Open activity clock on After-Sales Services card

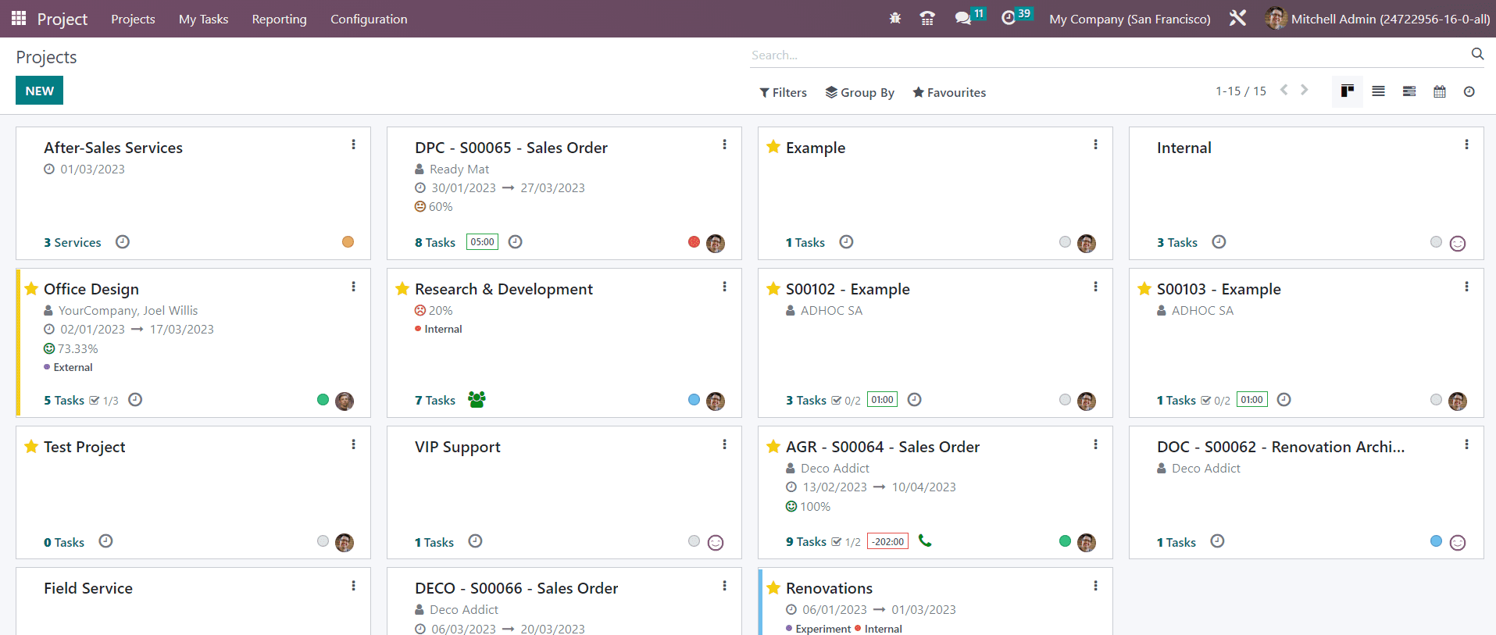pyautogui.click(x=123, y=242)
